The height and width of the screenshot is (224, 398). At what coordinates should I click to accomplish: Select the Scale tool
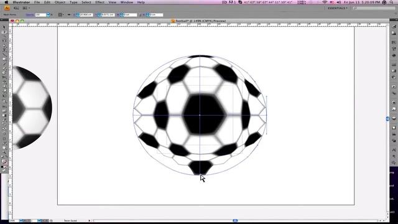(4, 86)
